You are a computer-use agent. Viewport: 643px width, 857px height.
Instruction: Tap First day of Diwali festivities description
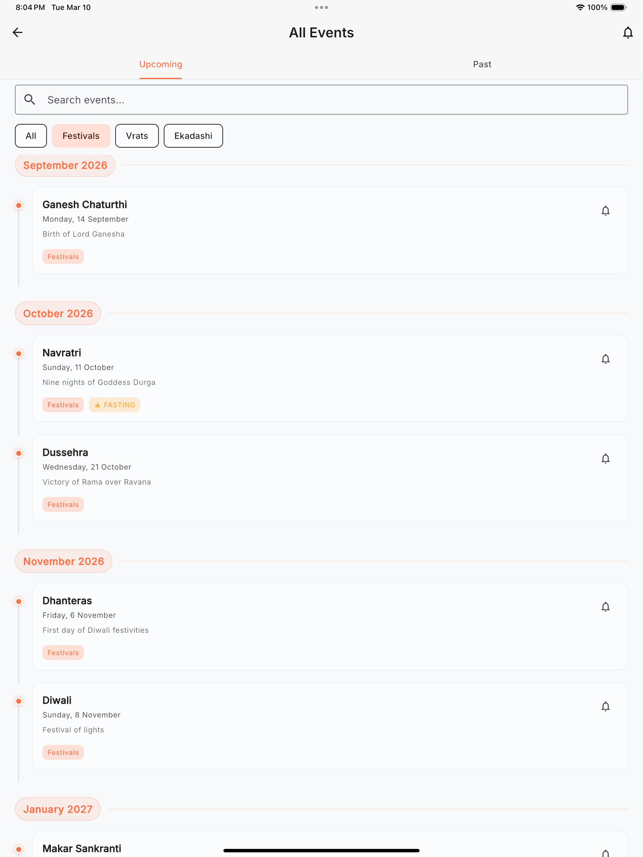point(95,630)
